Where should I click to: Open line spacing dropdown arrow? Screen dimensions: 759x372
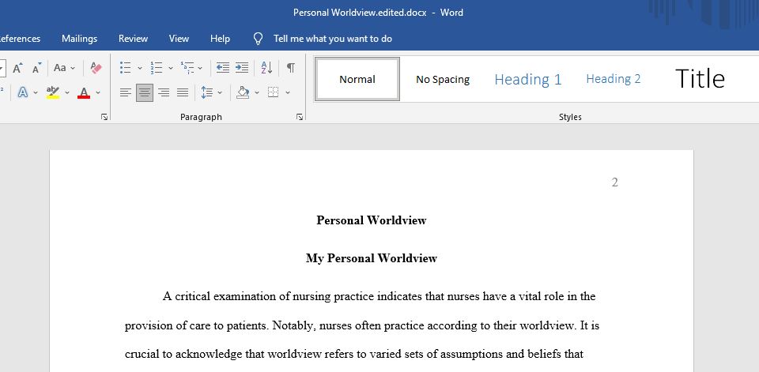[x=220, y=92]
